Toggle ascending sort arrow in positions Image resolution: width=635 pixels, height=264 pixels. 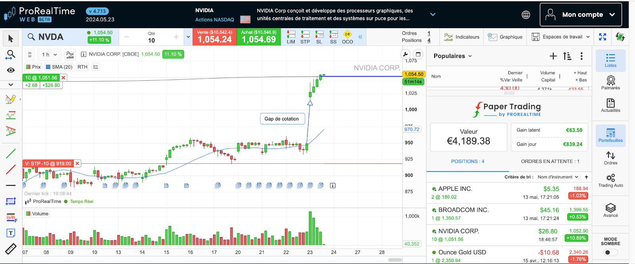586,177
